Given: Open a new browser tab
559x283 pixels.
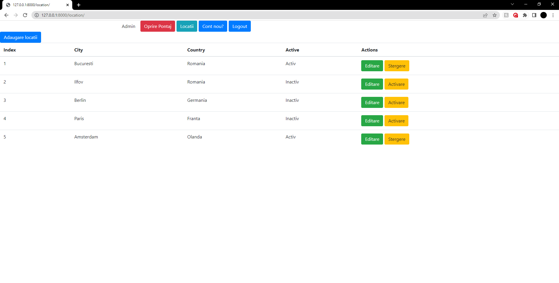Looking at the screenshot, I should click(79, 5).
